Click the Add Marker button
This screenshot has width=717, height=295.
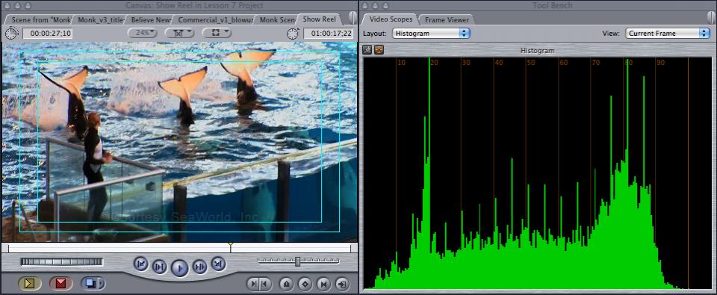(286, 284)
